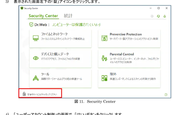Show notifications with the bell icon
This screenshot has height=115, width=172.
pos(164,16)
